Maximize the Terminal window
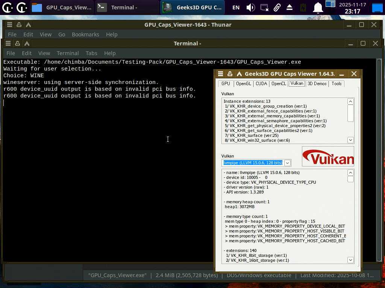385x288 pixels. (363, 43)
